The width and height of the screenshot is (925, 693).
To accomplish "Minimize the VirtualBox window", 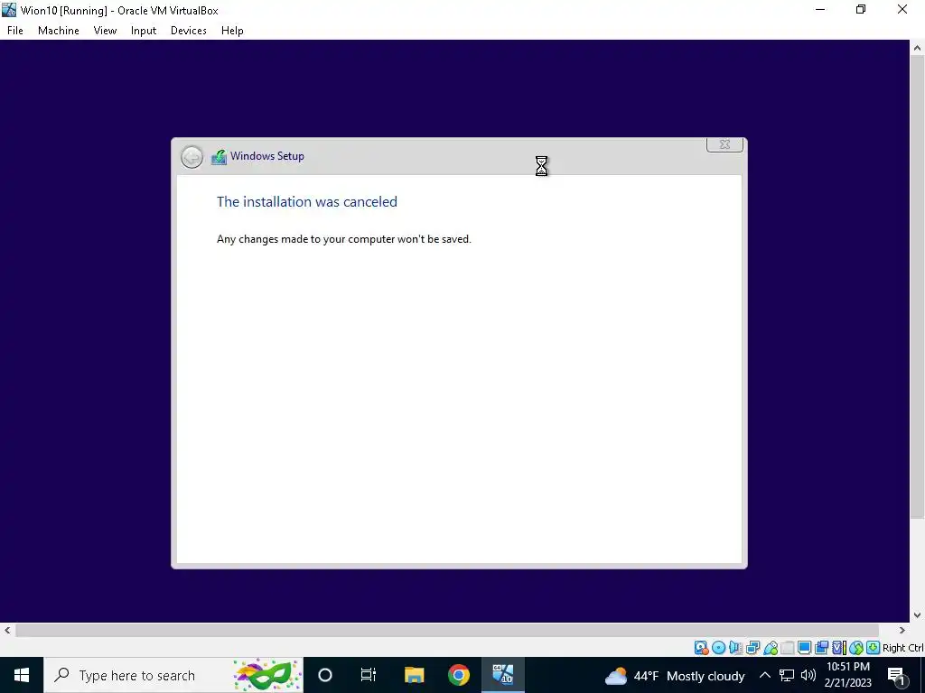I will point(820,10).
